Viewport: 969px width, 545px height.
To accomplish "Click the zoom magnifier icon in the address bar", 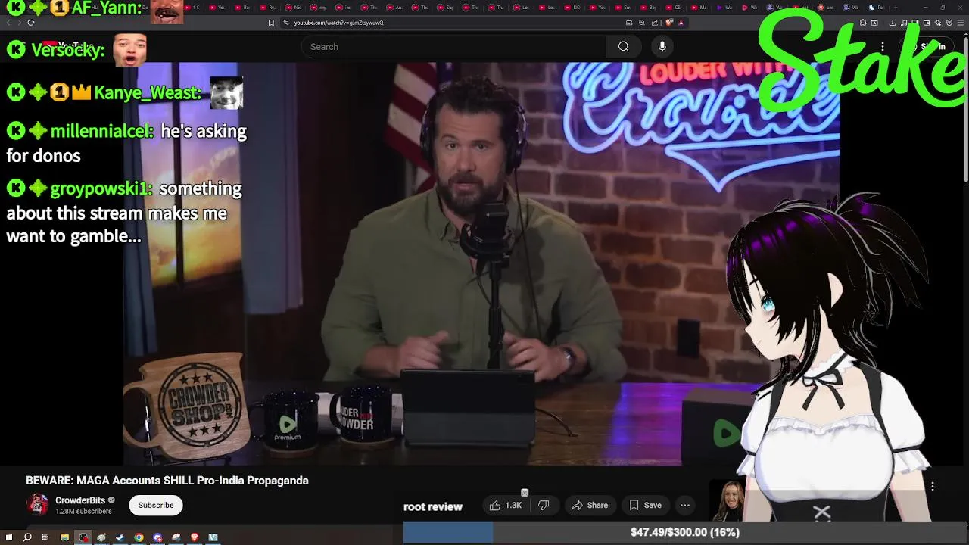I will (x=642, y=23).
